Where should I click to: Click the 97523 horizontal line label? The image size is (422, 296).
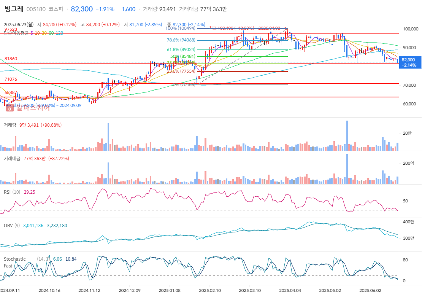pos(11,29)
